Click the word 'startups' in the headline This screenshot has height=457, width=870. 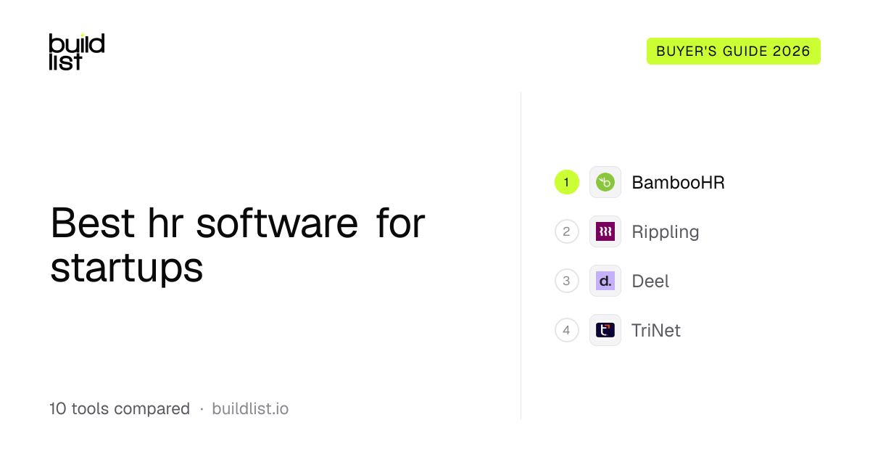pos(127,268)
